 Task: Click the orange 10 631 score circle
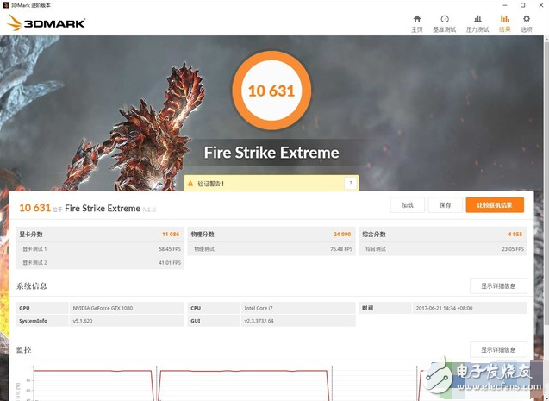271,91
